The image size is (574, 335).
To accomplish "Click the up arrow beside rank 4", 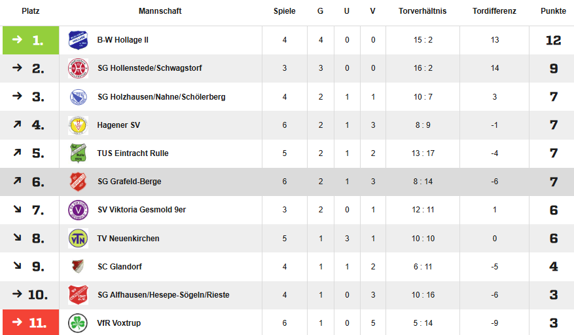I will point(18,125).
